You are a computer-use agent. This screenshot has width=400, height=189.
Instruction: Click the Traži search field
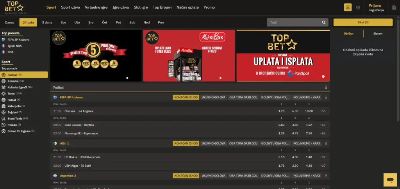298,22
